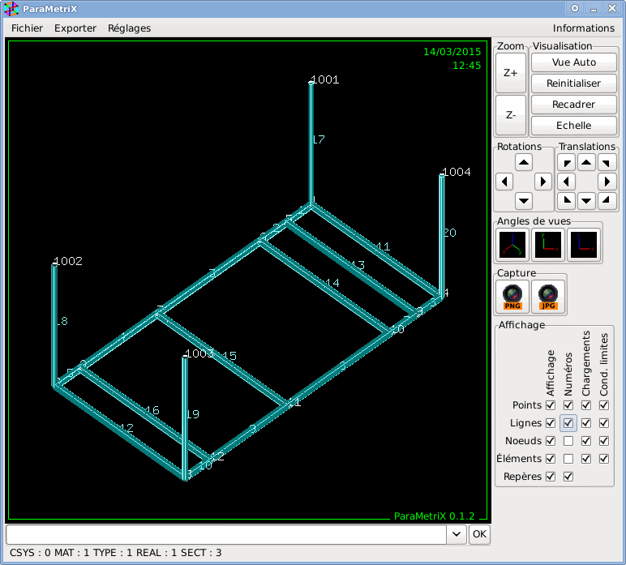Click the Echelle button
Screen dimensions: 626x565
(574, 126)
